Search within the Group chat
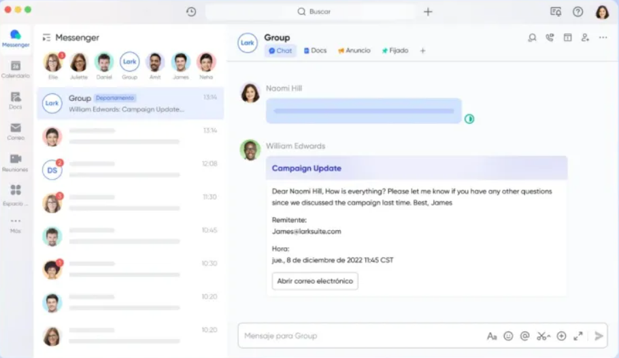The image size is (619, 358). (x=532, y=37)
